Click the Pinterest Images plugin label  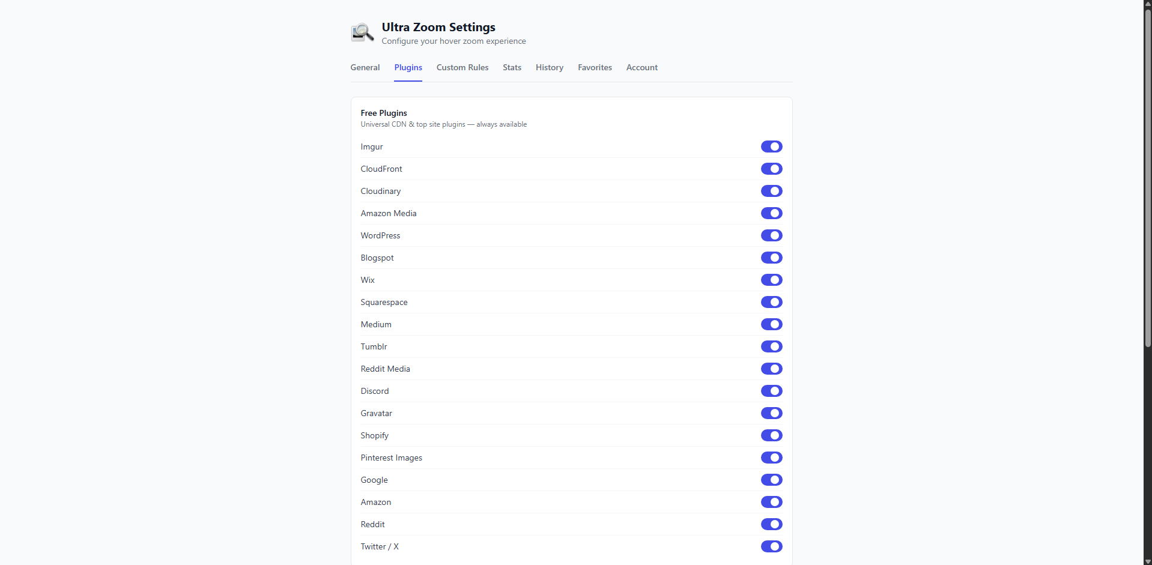[391, 458]
